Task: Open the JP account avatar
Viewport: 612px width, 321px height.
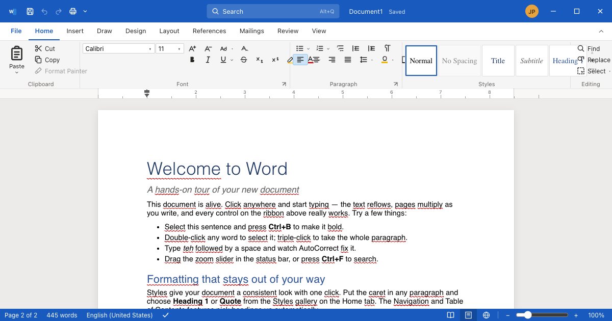Action: 532,11
